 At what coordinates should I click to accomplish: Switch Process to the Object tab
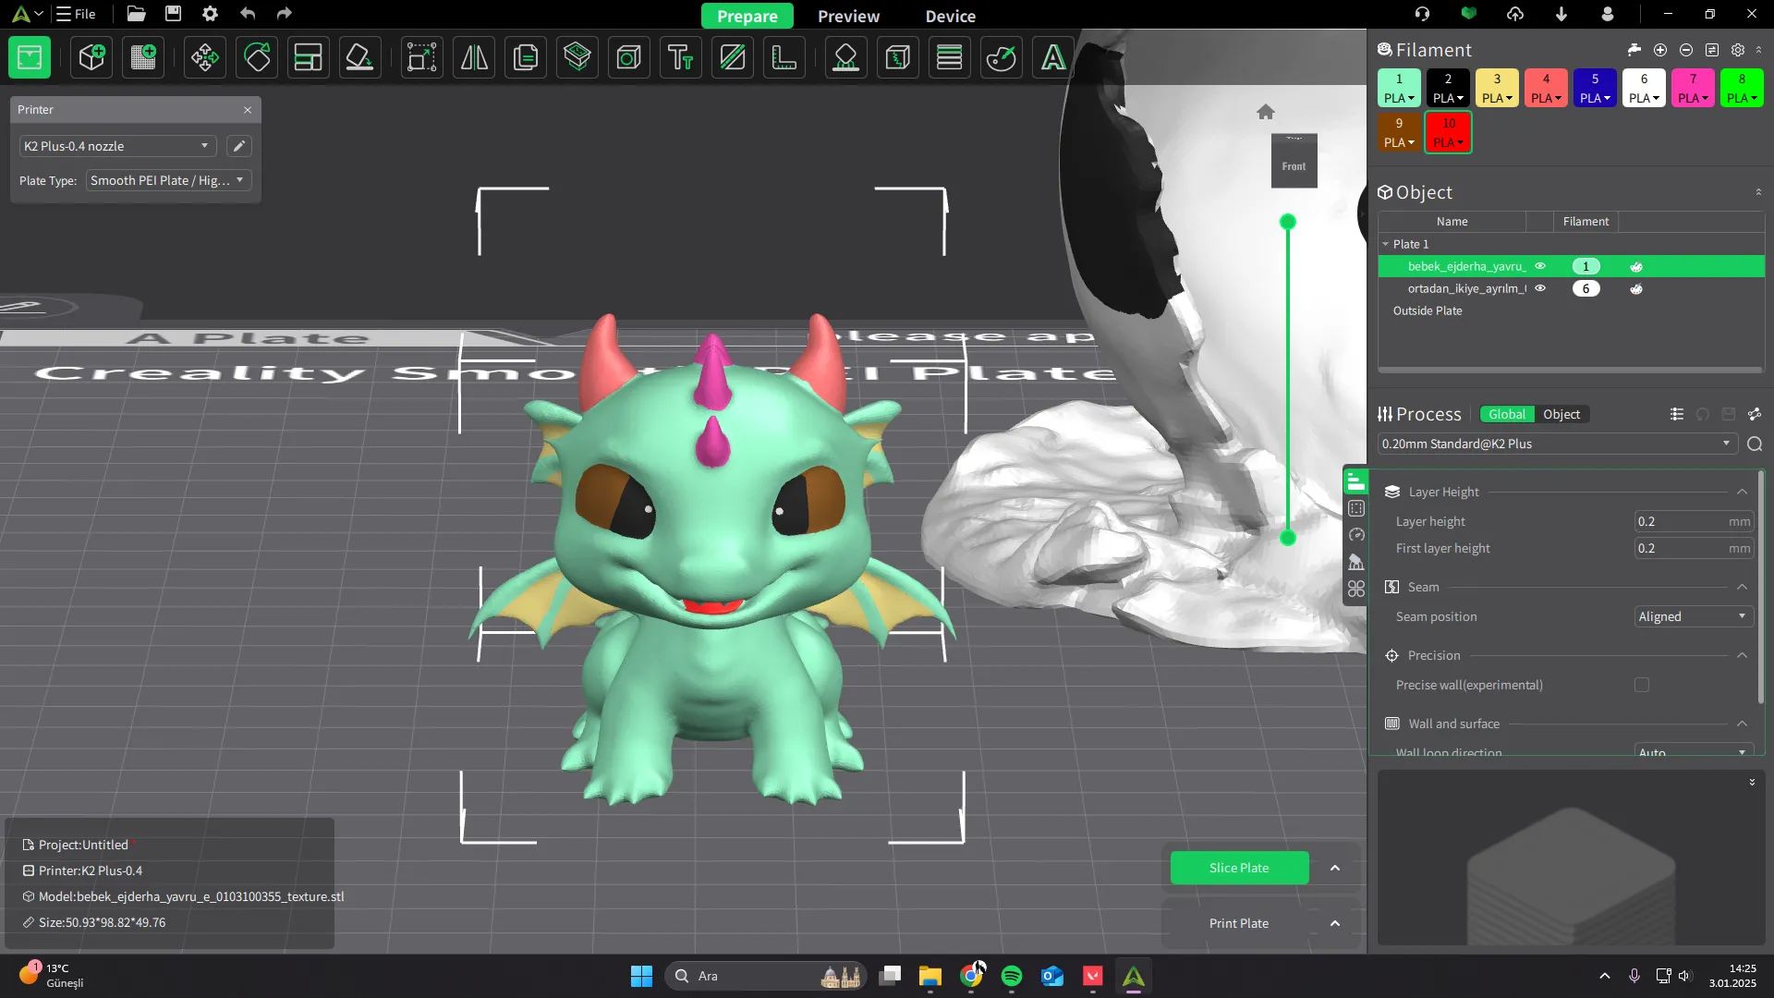[x=1561, y=414]
